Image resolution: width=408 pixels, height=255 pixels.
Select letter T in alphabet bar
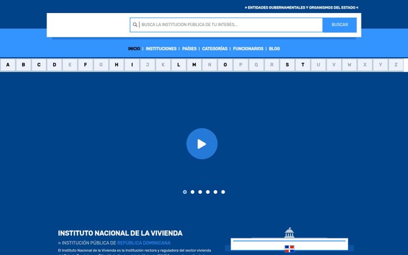point(303,65)
